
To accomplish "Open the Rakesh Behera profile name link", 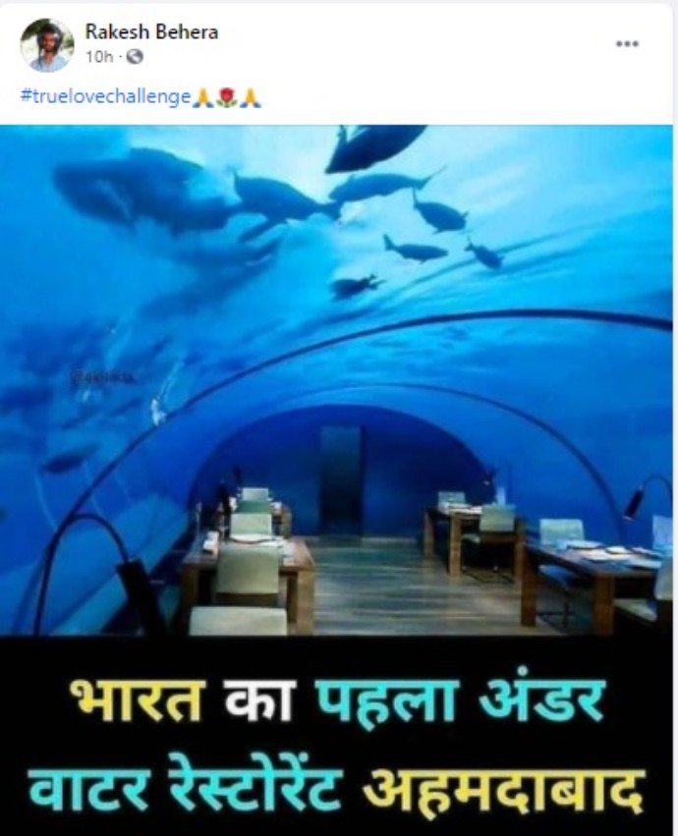I will point(151,32).
